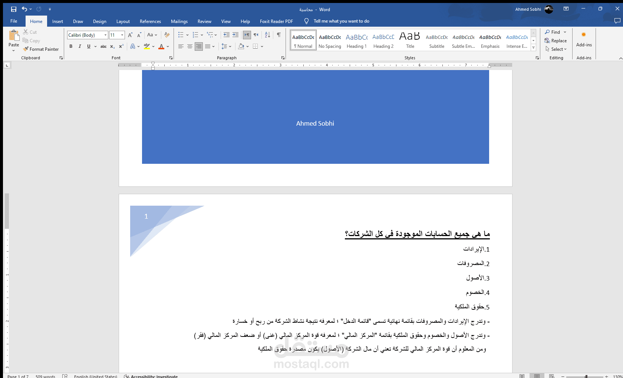Open the Replace dialog
This screenshot has height=378, width=623.
(x=556, y=41)
